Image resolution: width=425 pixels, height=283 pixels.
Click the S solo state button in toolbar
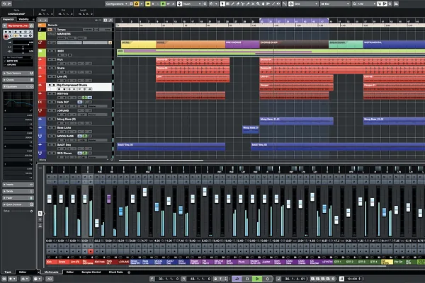153,4
